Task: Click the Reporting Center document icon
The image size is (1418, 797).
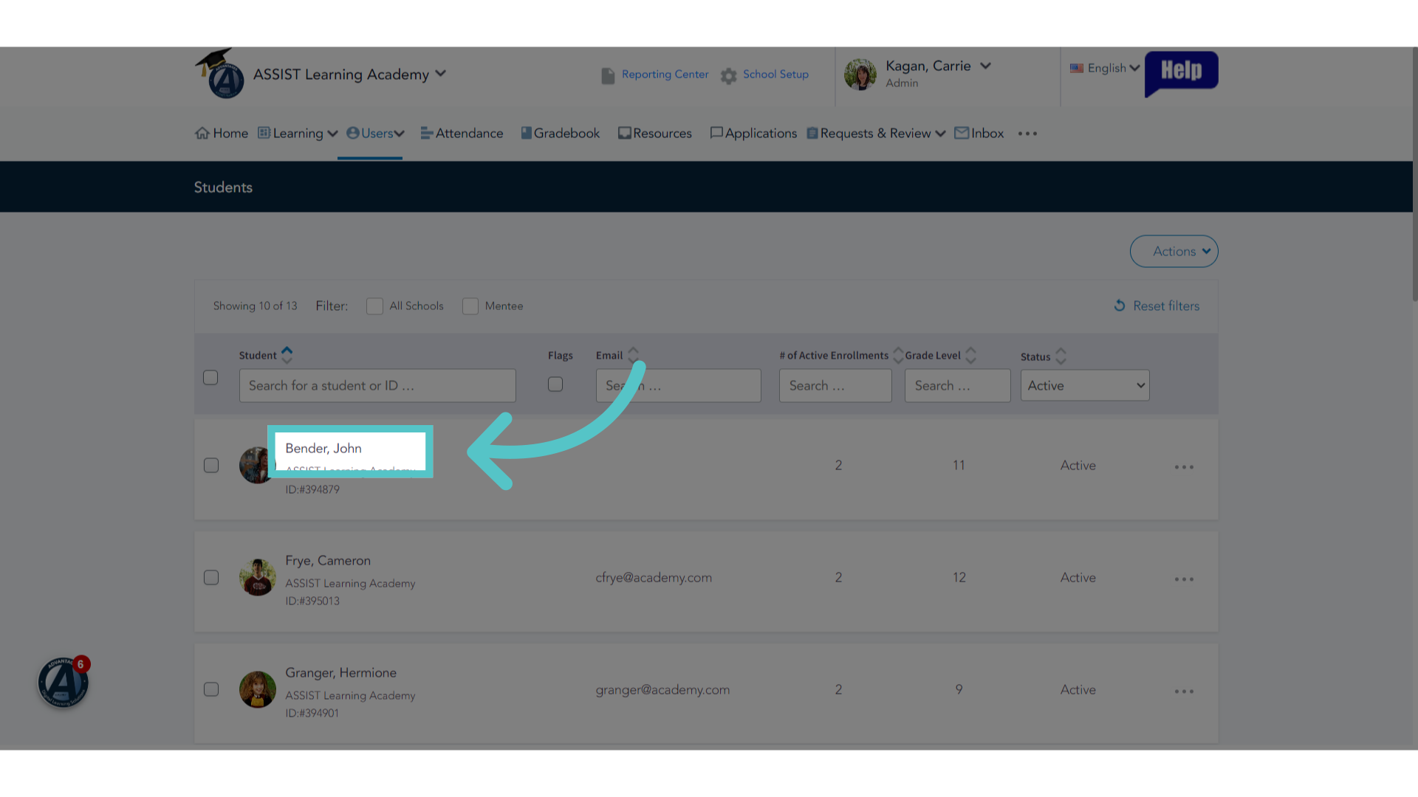Action: point(608,76)
